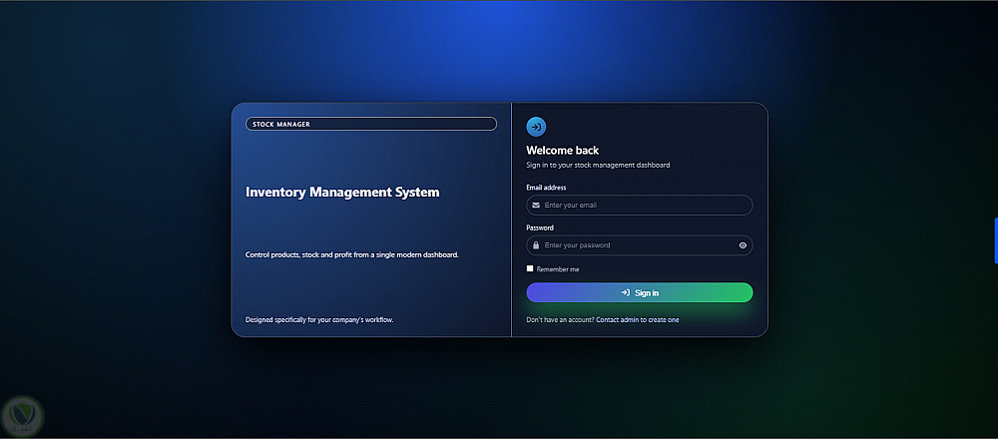
Task: Click the Email address label
Action: coord(546,188)
